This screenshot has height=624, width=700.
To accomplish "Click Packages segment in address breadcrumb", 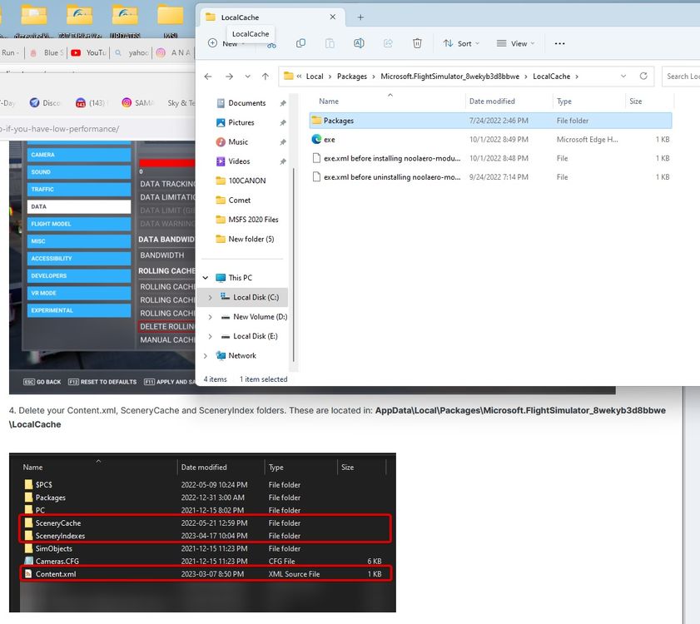I will (x=351, y=77).
